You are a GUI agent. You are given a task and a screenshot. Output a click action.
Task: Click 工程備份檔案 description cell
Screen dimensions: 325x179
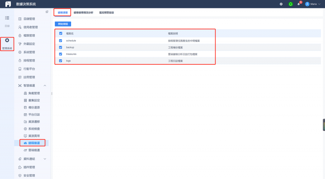click(175, 47)
